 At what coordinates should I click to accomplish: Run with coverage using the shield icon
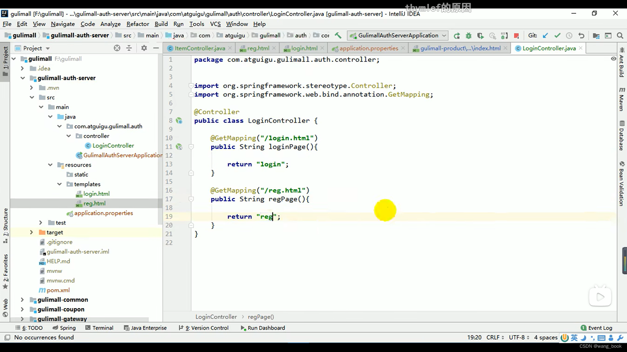480,36
